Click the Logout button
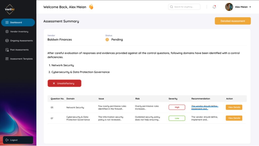The width and height of the screenshot is (259, 146). [x=18, y=140]
